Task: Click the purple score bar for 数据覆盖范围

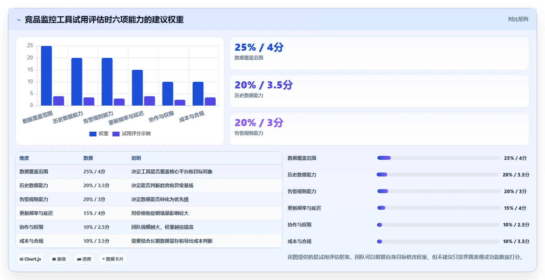Action: [58, 101]
